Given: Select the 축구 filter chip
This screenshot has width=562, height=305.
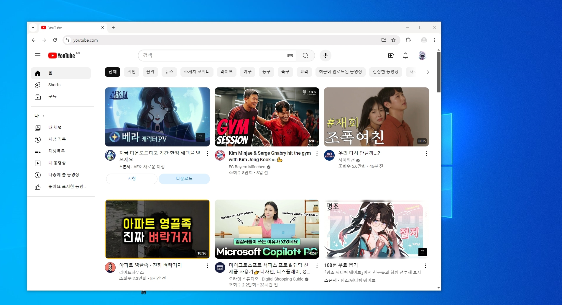Looking at the screenshot, I should coord(285,72).
